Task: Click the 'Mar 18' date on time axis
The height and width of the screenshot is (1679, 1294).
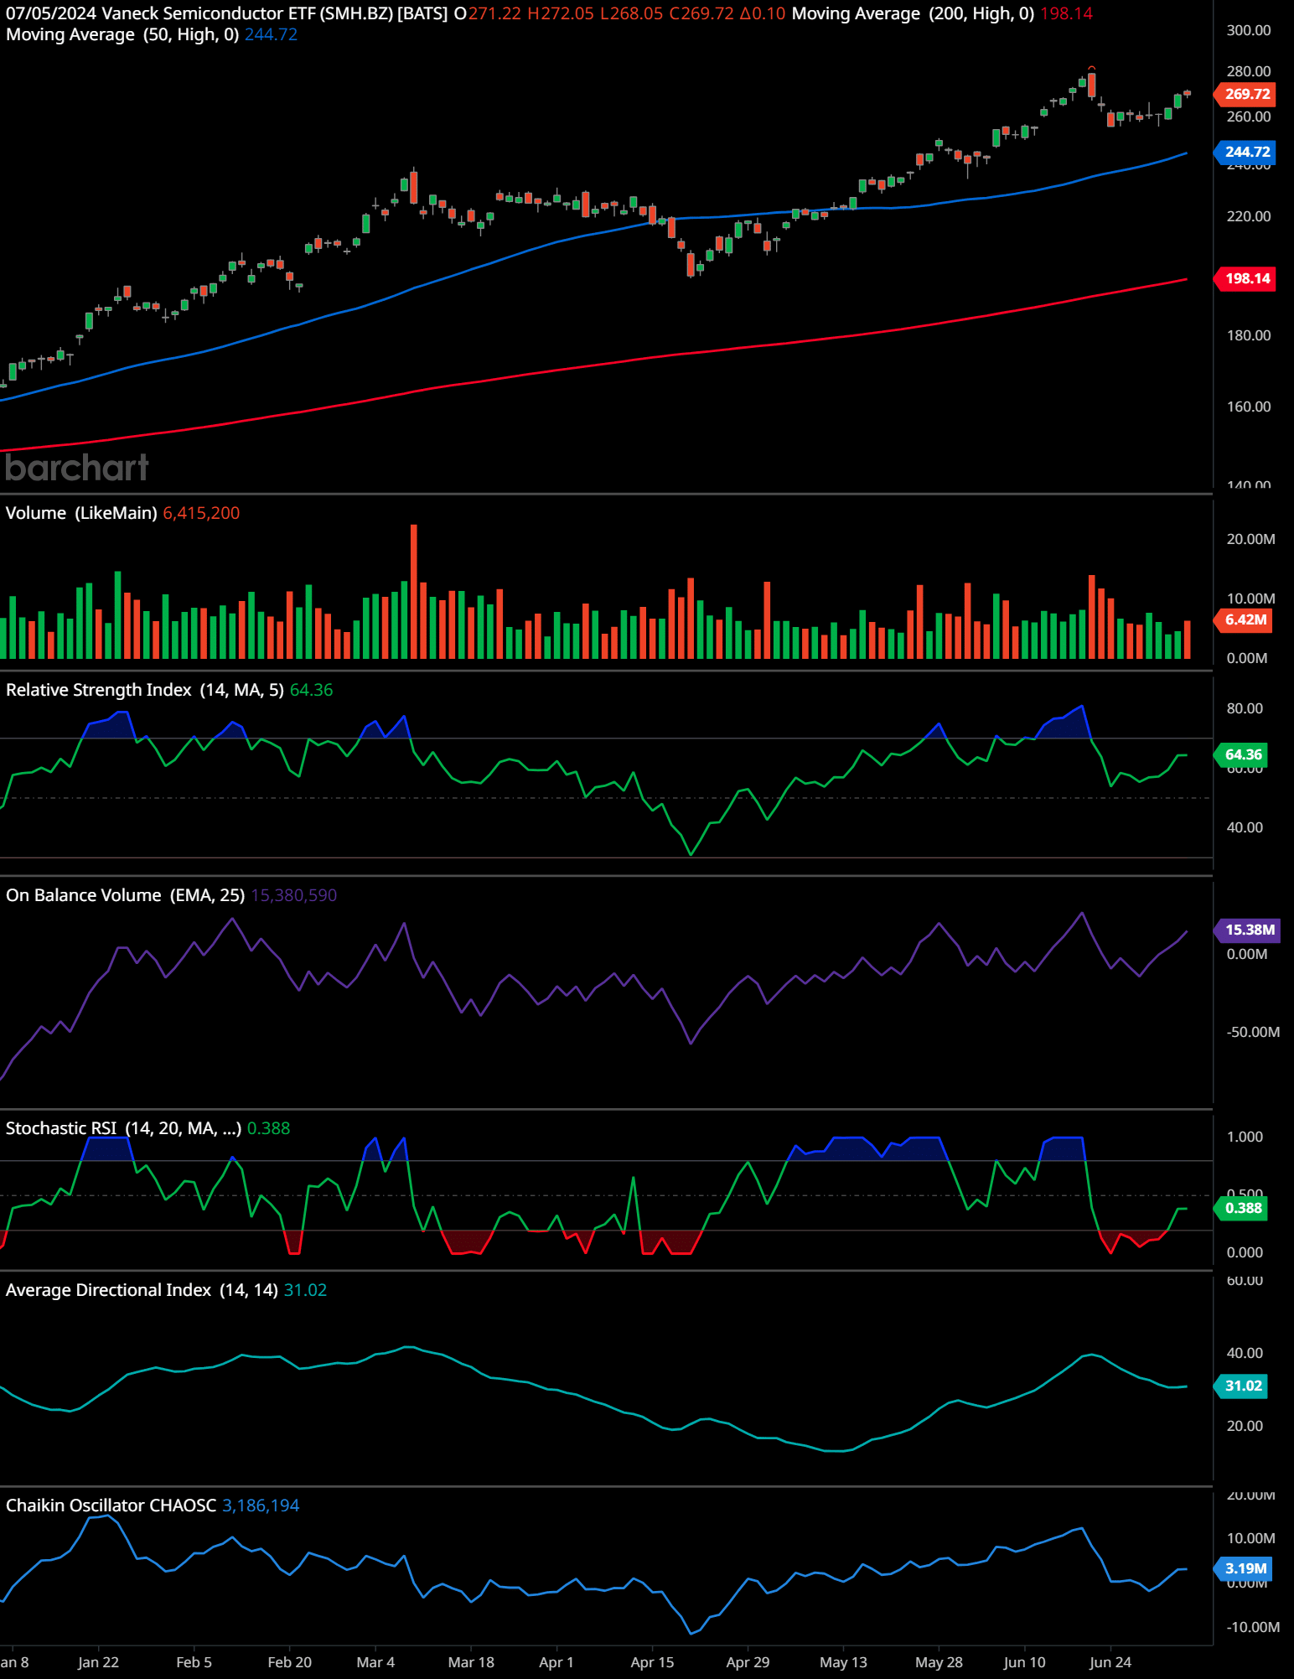Action: point(471,1662)
